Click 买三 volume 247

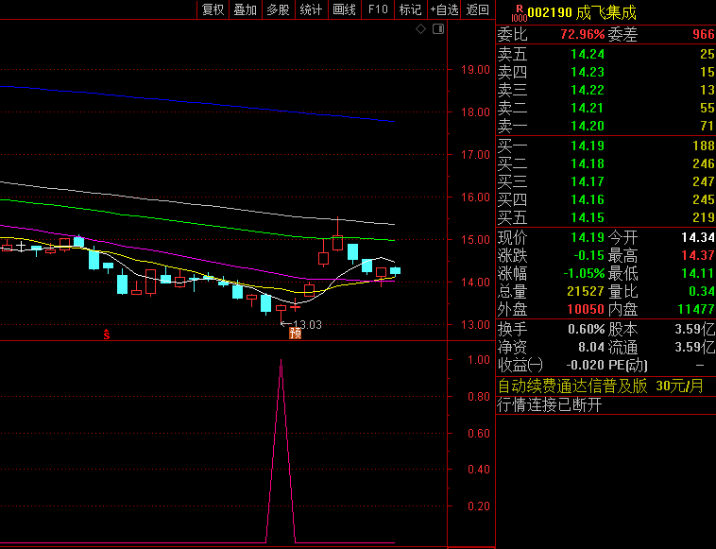click(x=703, y=181)
